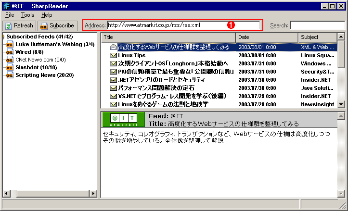Select the Slashdot (10/10) feed
Viewport: 348px width, 211px height.
tap(36, 67)
